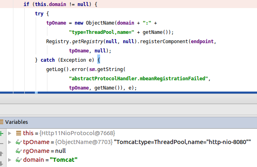Click the gray move-down arrow icon
The height and width of the screenshot is (167, 257).
click(1, 164)
